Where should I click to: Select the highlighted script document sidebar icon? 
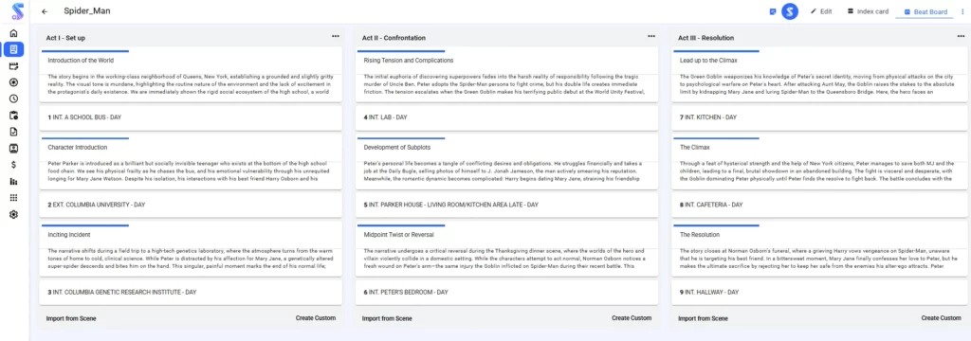click(13, 49)
